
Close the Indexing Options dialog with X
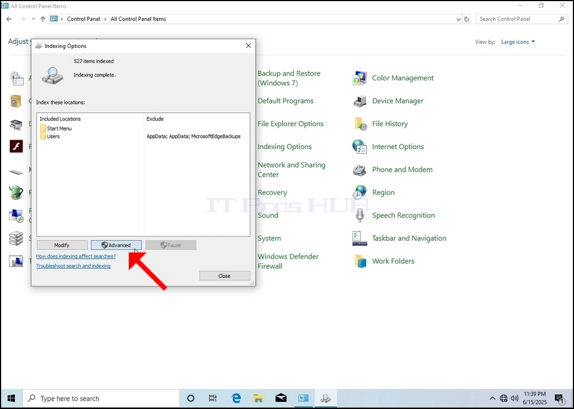(248, 46)
